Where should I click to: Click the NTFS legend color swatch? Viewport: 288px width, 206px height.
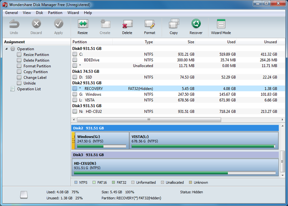click(76, 182)
